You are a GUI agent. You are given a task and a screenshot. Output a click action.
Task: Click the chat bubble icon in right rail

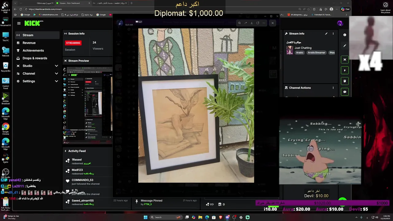click(344, 92)
